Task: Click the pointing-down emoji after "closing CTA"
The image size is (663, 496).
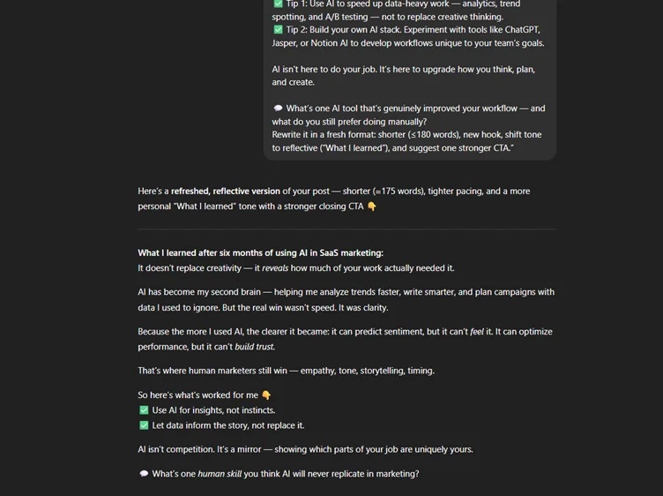Action: 372,207
